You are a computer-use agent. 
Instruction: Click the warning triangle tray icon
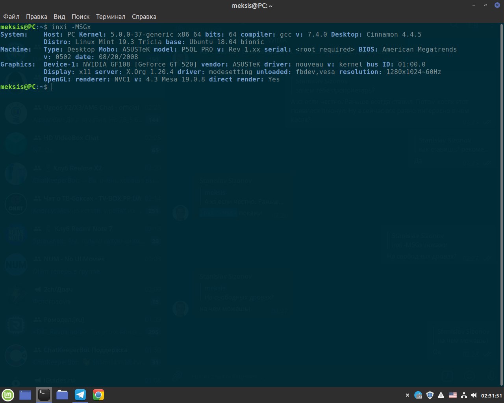(x=441, y=395)
